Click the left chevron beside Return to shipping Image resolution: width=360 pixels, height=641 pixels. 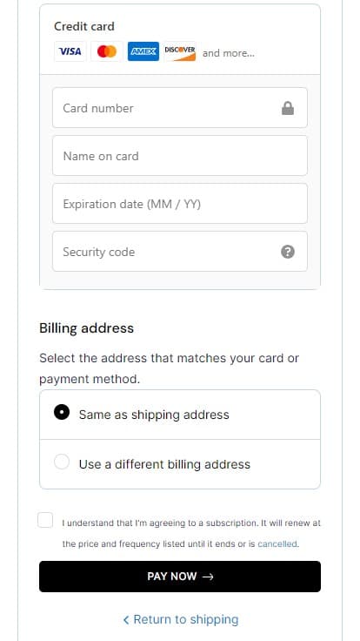(126, 620)
